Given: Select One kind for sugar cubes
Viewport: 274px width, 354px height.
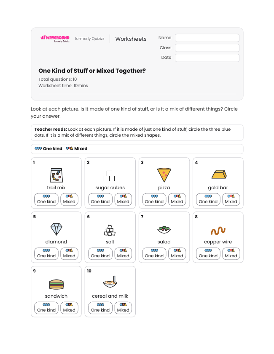Looking at the screenshot, I should tap(100, 199).
